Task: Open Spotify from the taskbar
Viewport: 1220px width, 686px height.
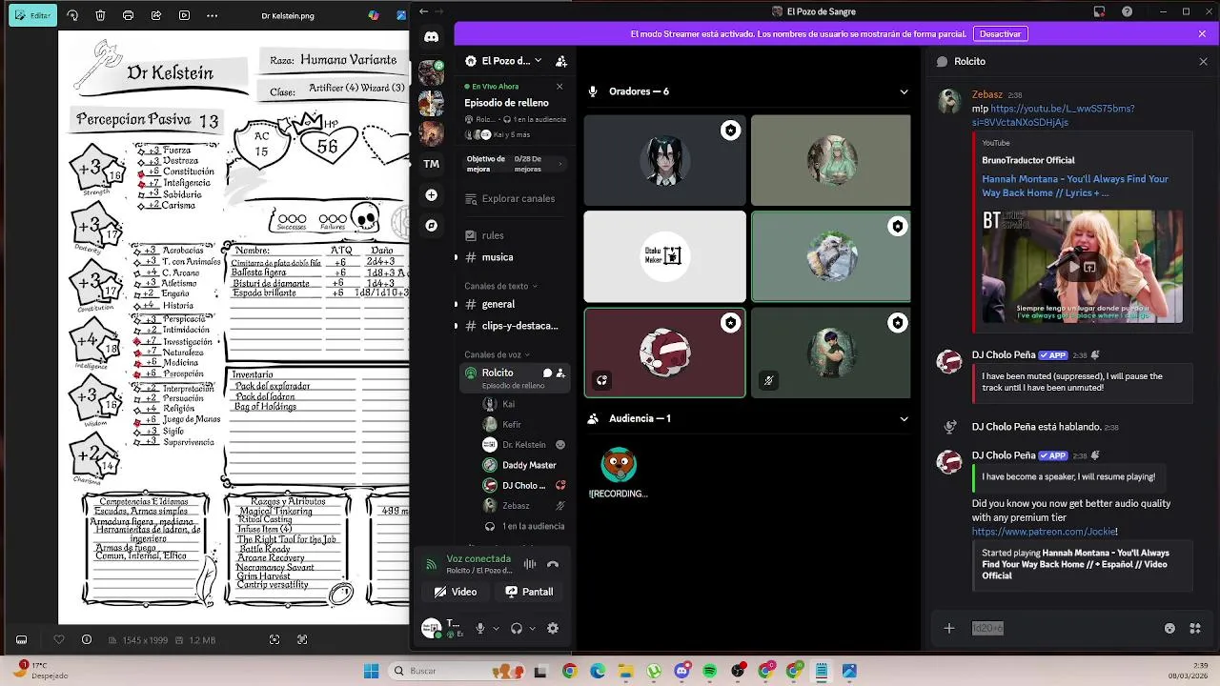Action: (x=710, y=671)
